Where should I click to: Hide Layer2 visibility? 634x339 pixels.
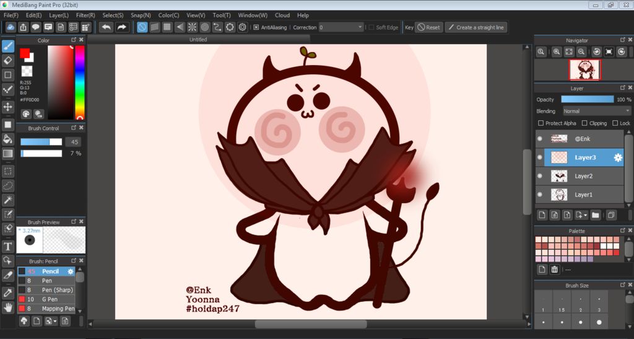pos(539,176)
